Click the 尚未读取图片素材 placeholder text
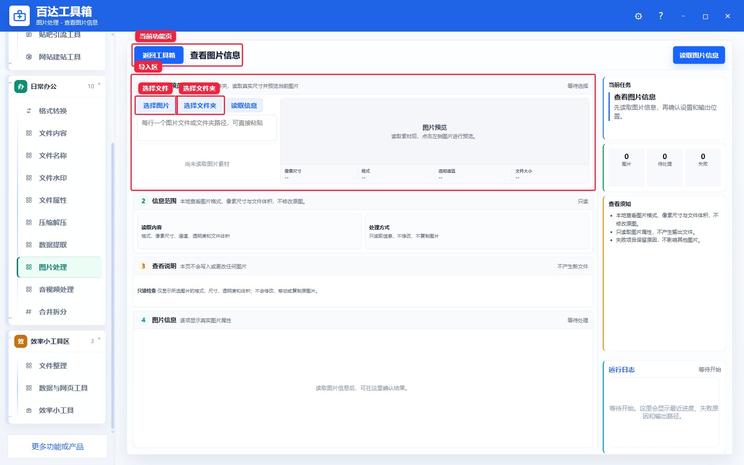This screenshot has width=744, height=465. 207,164
